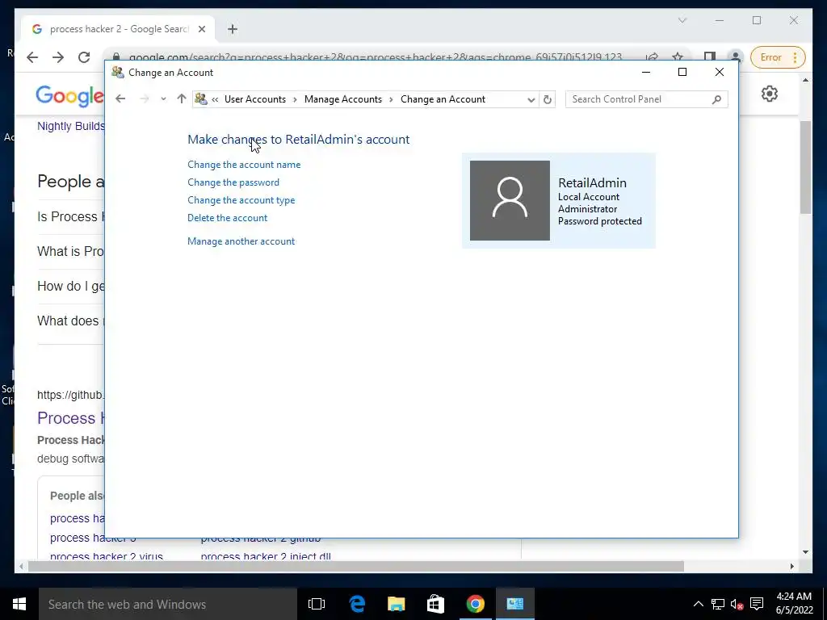Open Task View on taskbar

click(x=317, y=604)
